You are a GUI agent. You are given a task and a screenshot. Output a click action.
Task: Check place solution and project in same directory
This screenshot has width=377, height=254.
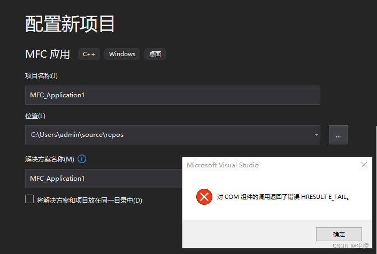click(x=29, y=199)
